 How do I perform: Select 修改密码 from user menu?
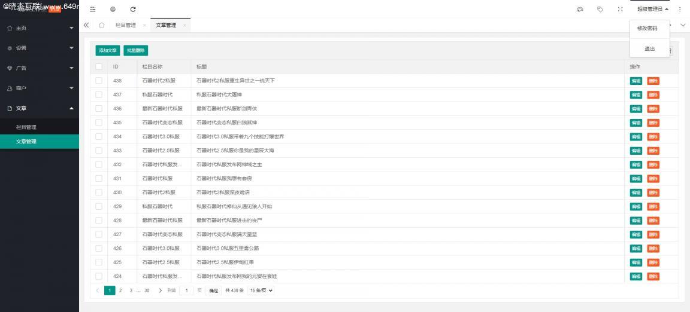pos(647,29)
